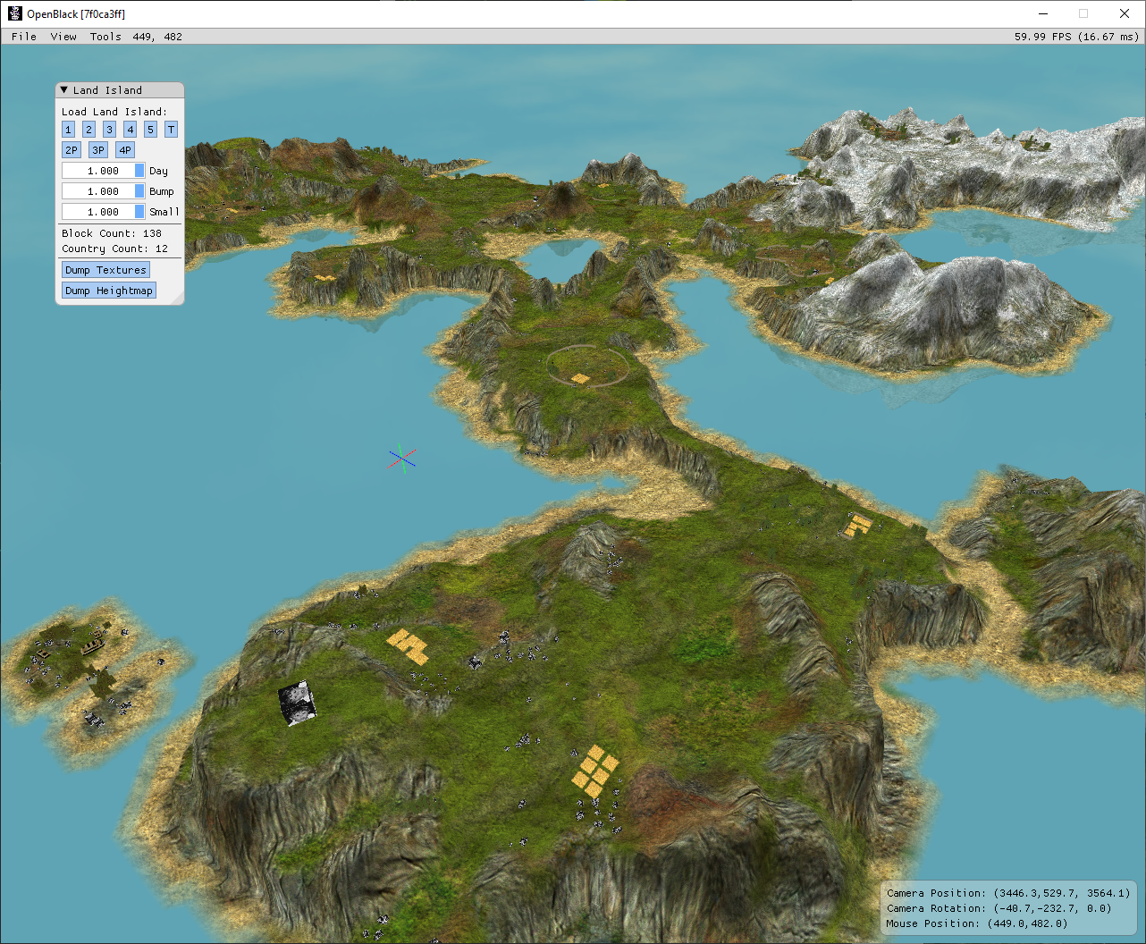Select the gray textured cube on the island
1146x944 pixels.
(298, 703)
